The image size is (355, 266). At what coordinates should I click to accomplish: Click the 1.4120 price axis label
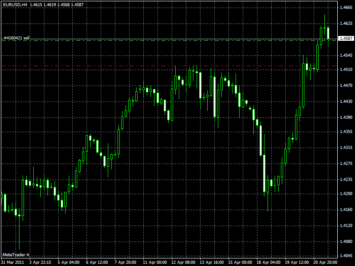[x=346, y=226]
